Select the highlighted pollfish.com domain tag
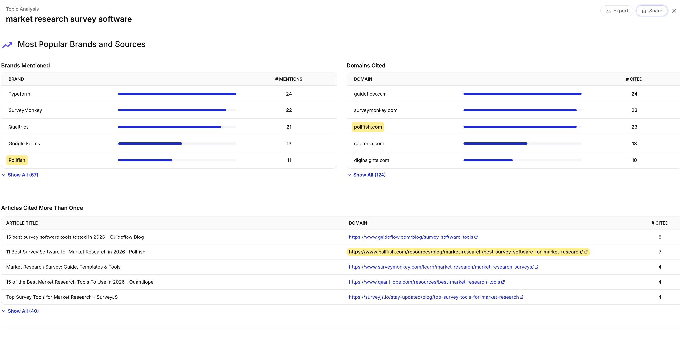The width and height of the screenshot is (680, 339). coord(368,127)
